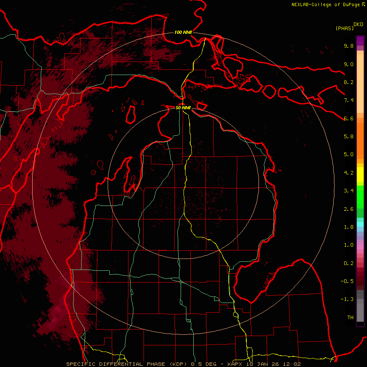This screenshot has height=367, width=367.
Task: Click the 6.6 scale value
Action: [x=349, y=118]
